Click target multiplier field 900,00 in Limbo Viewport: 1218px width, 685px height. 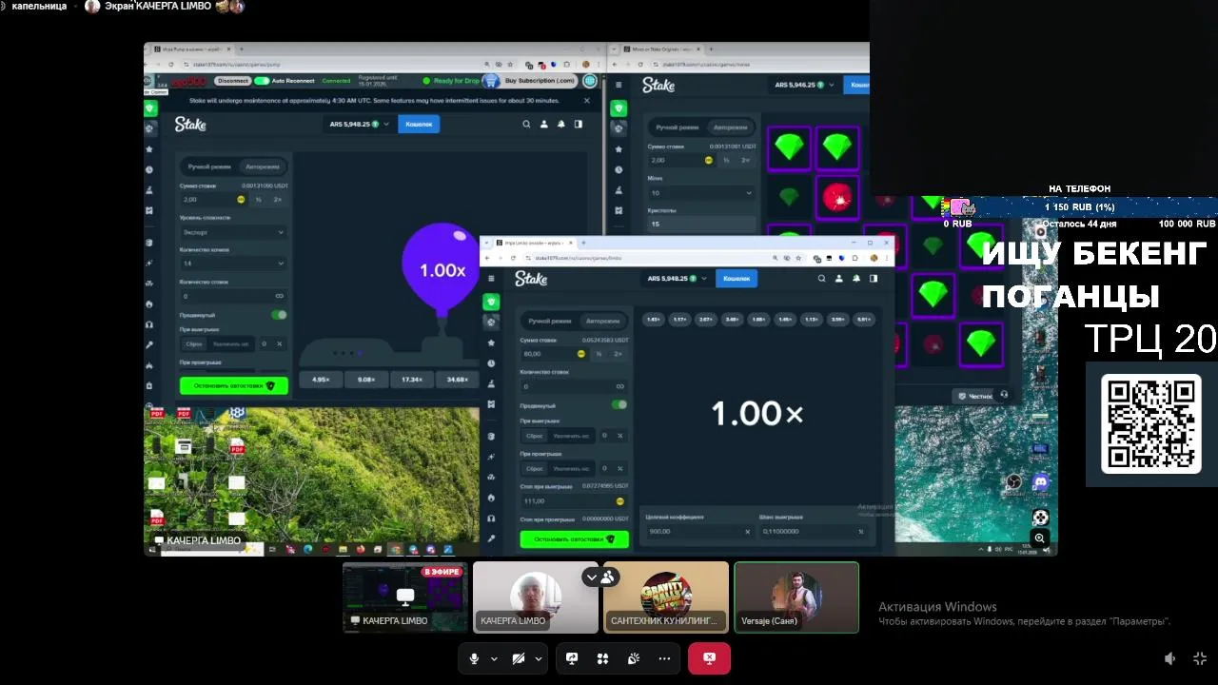click(x=697, y=532)
